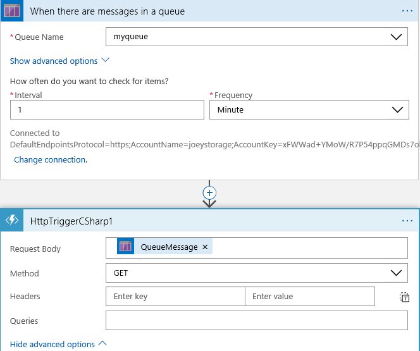Click into the Interval input field
Image resolution: width=420 pixels, height=351 pixels.
tap(107, 110)
